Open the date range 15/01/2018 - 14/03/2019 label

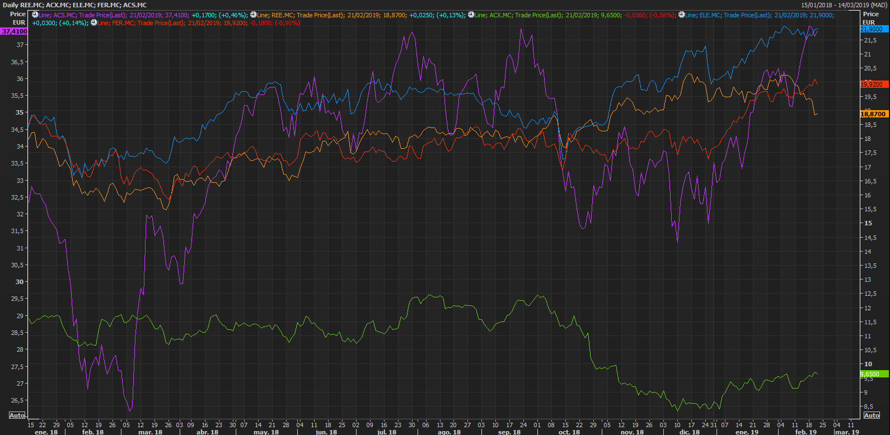pyautogui.click(x=844, y=5)
